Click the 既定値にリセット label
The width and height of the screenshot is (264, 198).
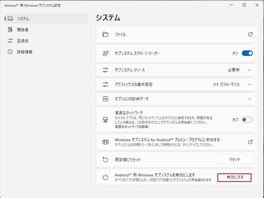pos(128,159)
